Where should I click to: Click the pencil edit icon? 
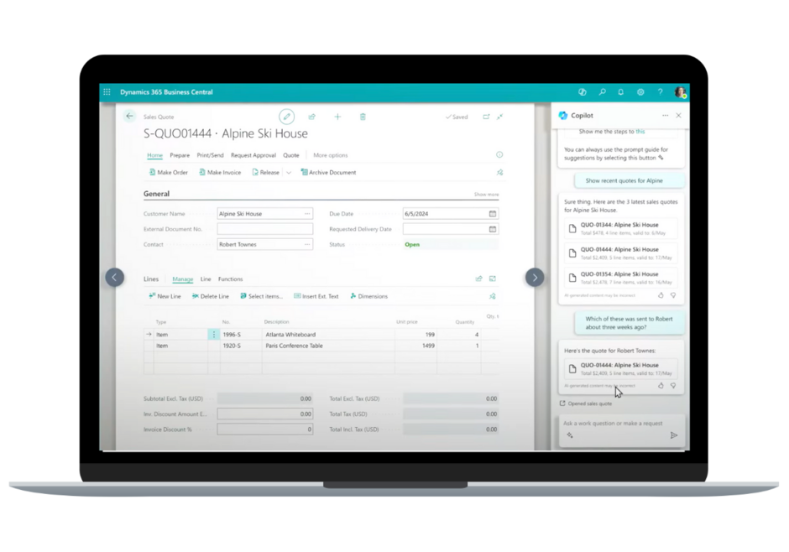coord(287,117)
